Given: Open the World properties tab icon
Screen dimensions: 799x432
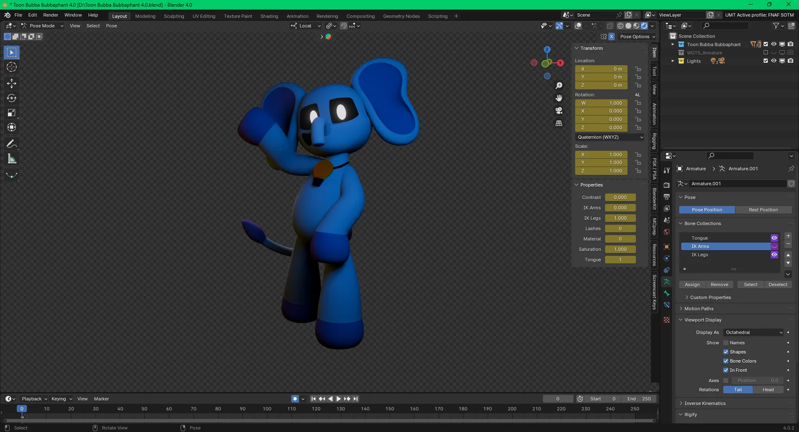Looking at the screenshot, I should [x=667, y=232].
